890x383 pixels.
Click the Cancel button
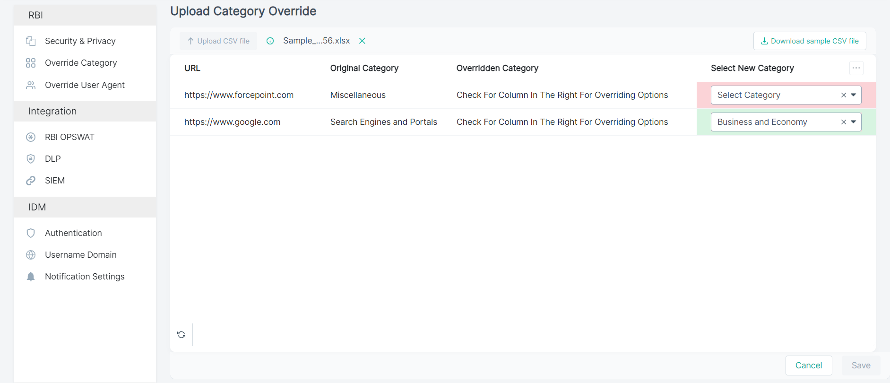pyautogui.click(x=809, y=366)
